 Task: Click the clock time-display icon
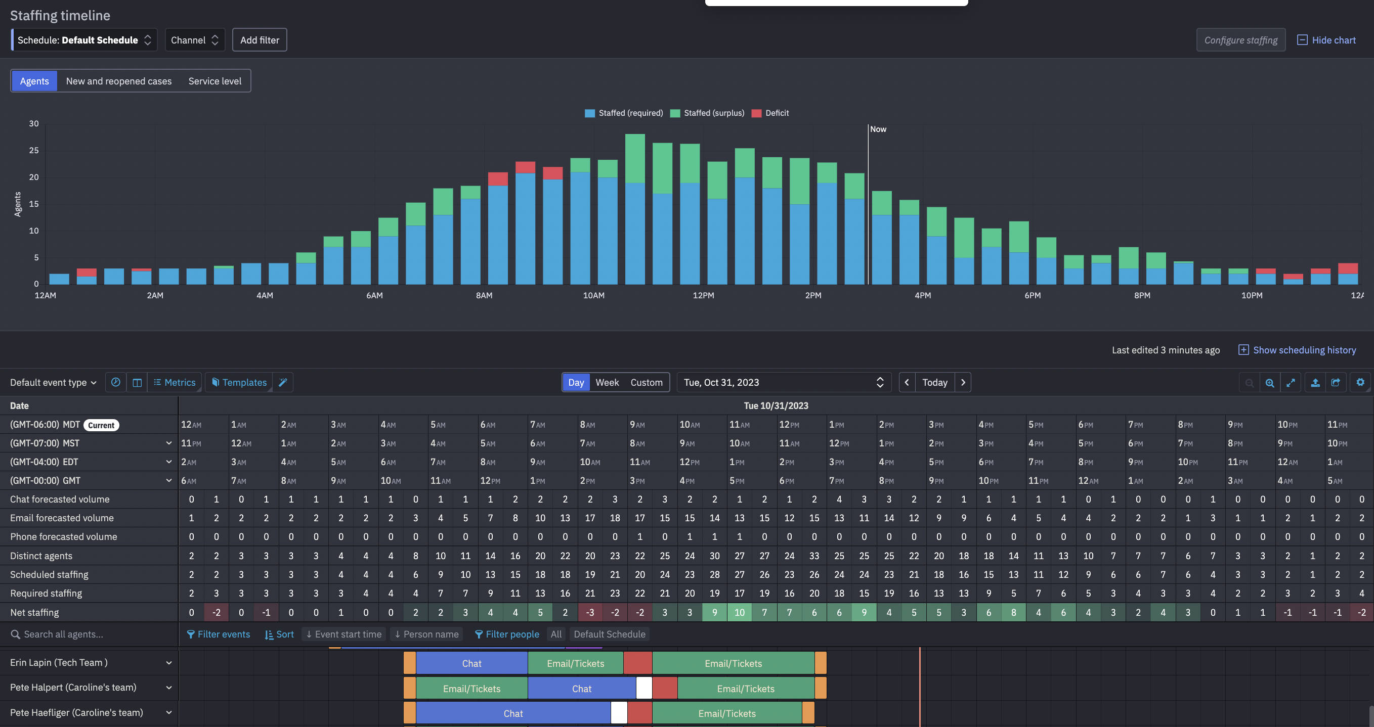pos(116,382)
